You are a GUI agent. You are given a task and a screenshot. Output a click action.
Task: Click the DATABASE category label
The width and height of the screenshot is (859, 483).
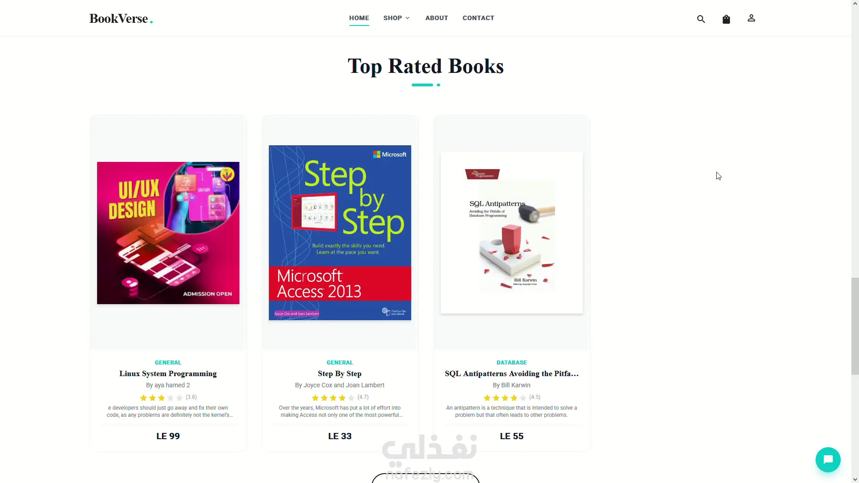coord(511,362)
